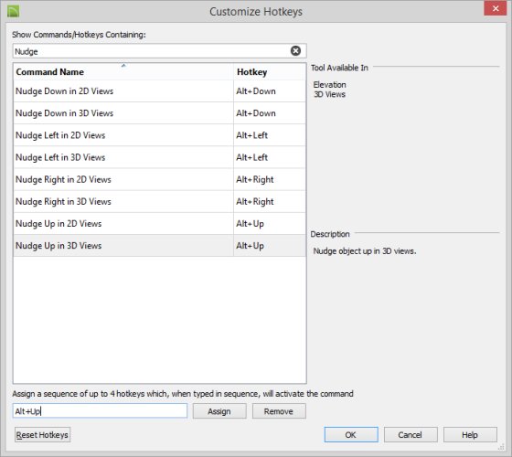Sort by the Command Name column header
Image resolution: width=512 pixels, height=457 pixels.
coord(123,72)
